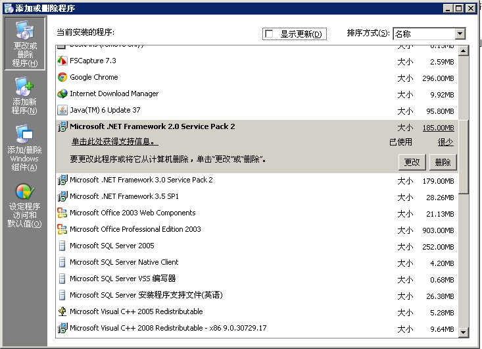Click the 更改 button
The image size is (482, 349).
point(412,163)
